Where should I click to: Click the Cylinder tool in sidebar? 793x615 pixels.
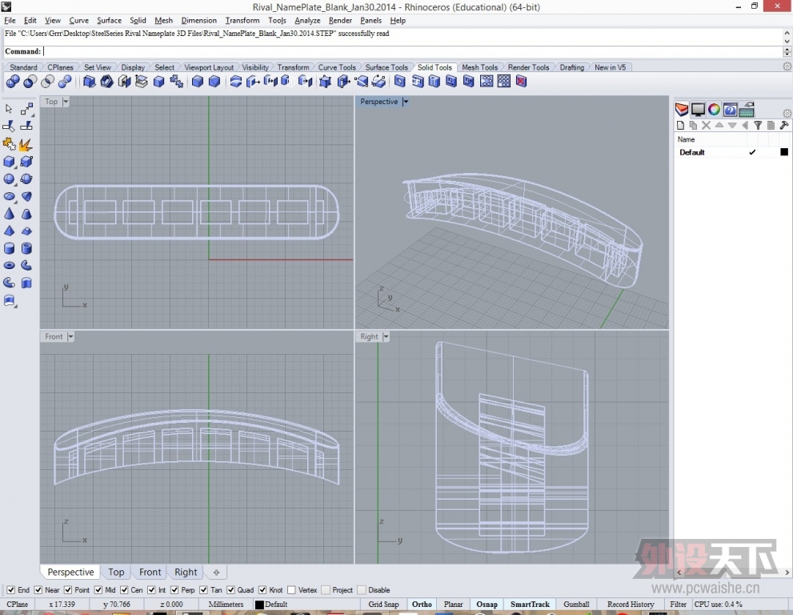click(x=9, y=248)
